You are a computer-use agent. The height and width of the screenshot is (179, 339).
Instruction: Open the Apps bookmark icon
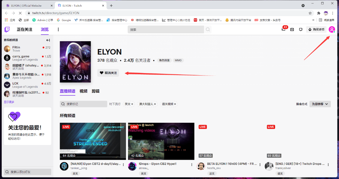(10, 20)
